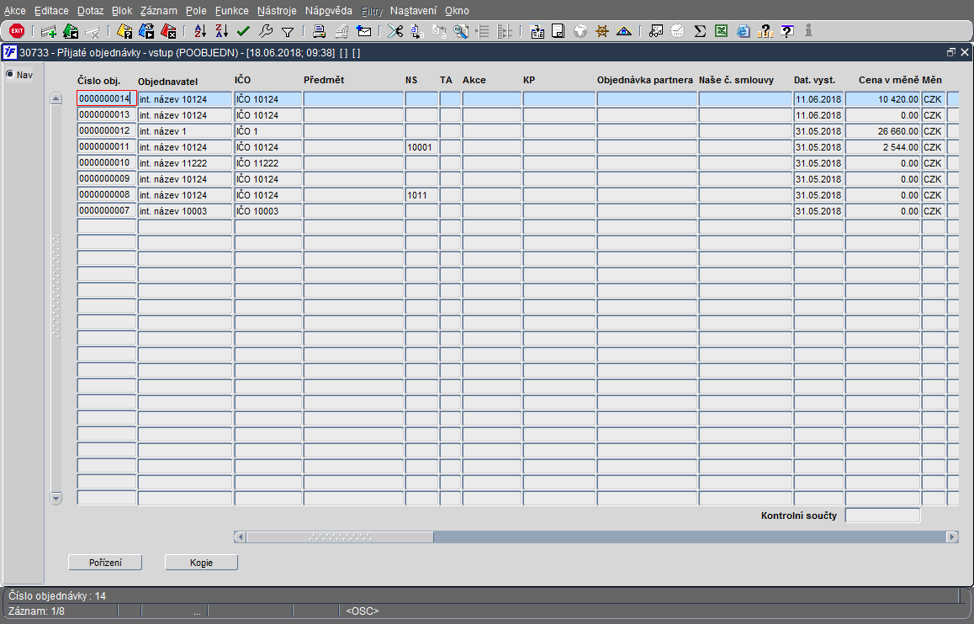This screenshot has width=974, height=624.
Task: Open the Funkce menu
Action: (x=231, y=11)
